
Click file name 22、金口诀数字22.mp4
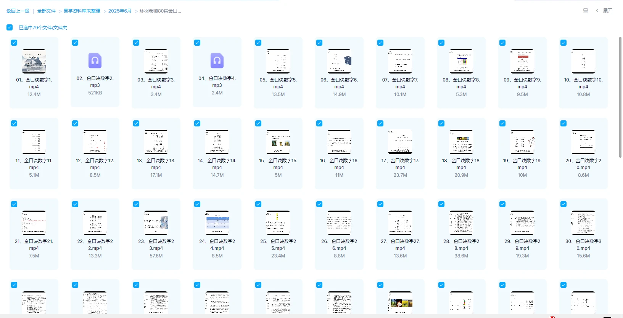pyautogui.click(x=95, y=245)
